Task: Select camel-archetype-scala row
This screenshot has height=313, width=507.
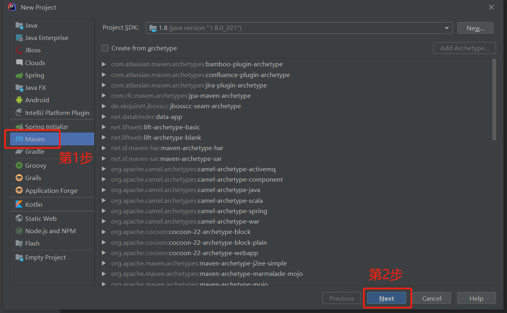Action: [296, 200]
